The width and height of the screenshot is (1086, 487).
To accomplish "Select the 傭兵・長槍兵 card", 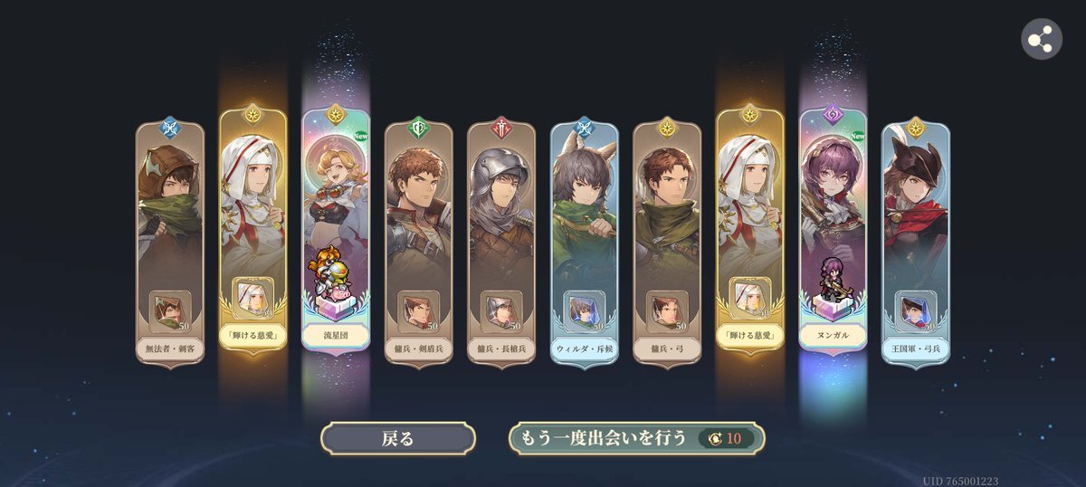I will (x=501, y=243).
